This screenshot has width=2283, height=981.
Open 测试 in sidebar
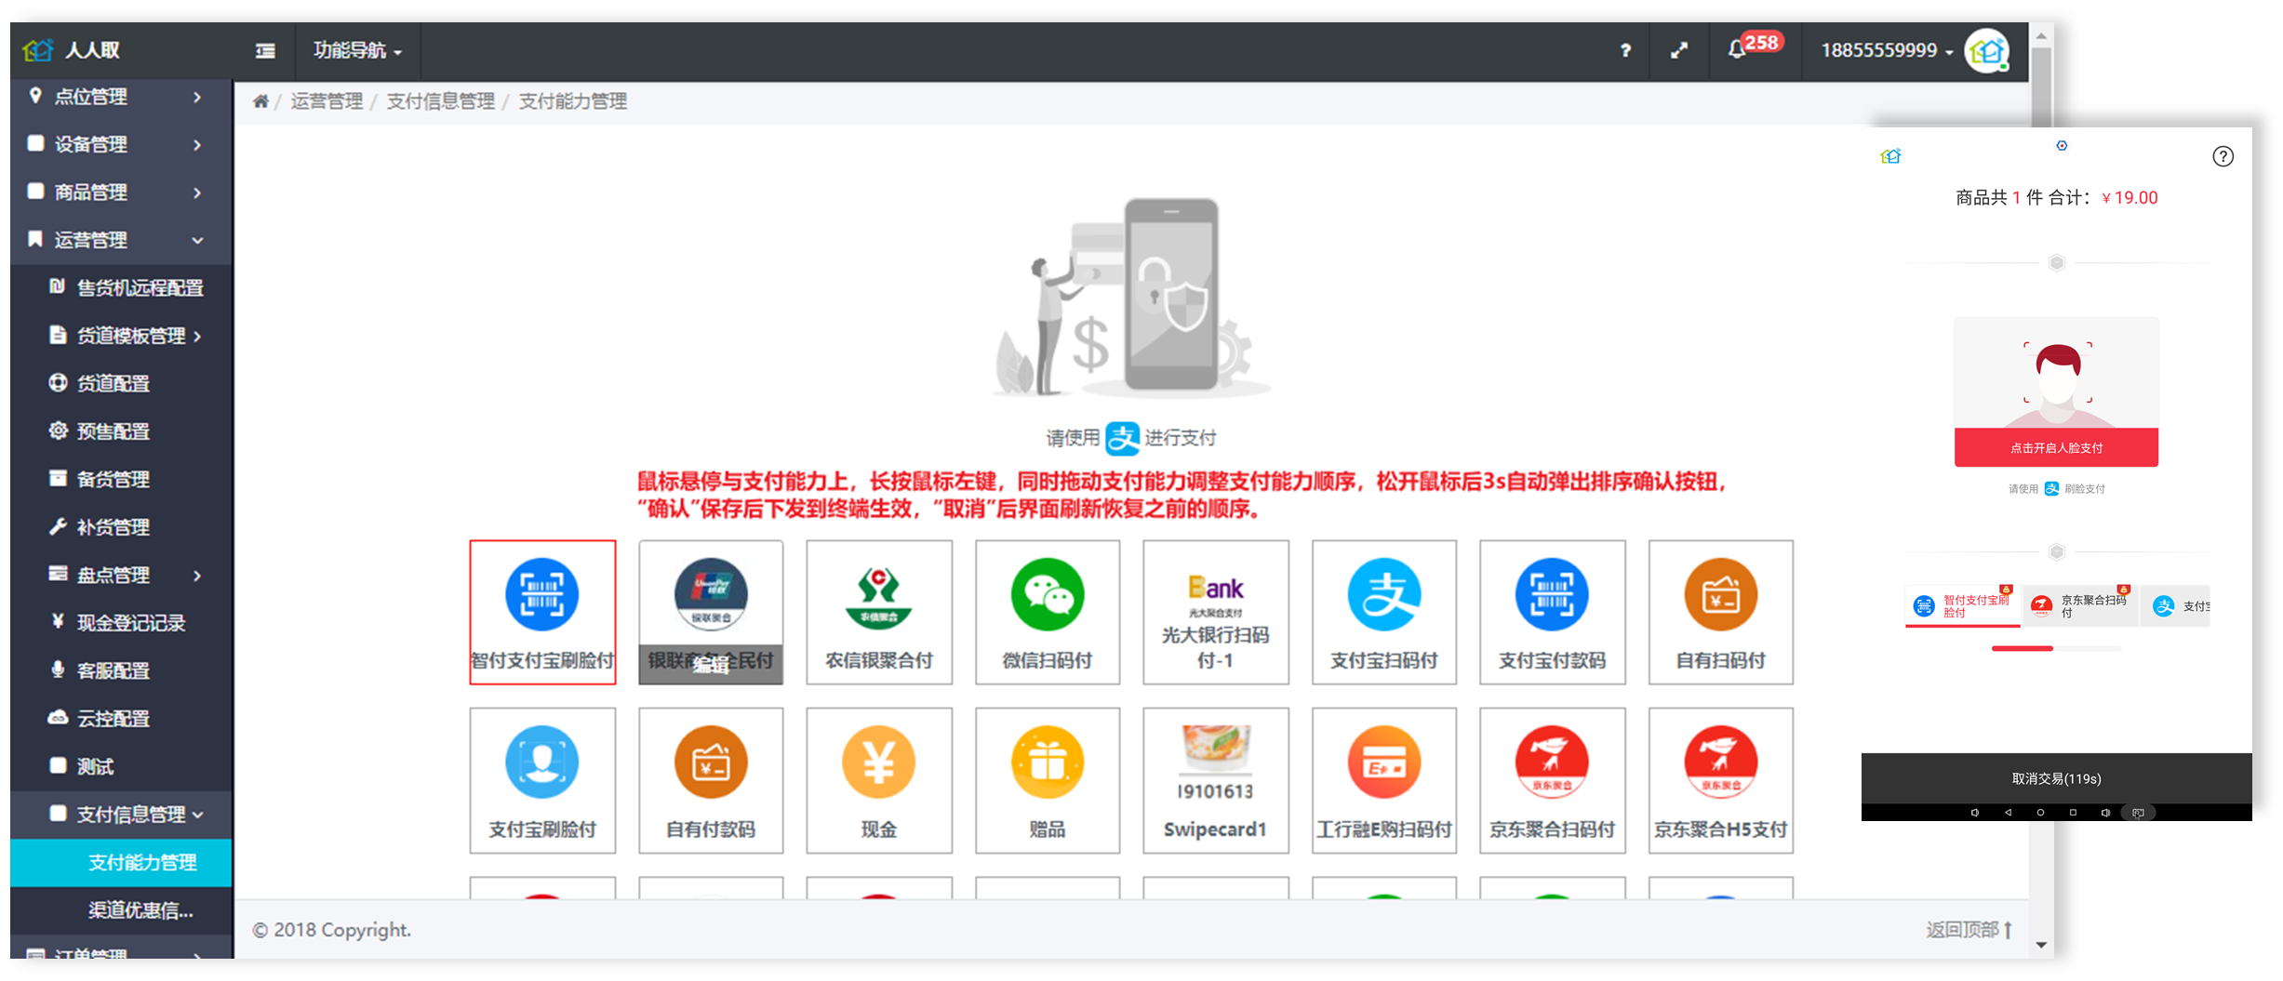click(121, 766)
